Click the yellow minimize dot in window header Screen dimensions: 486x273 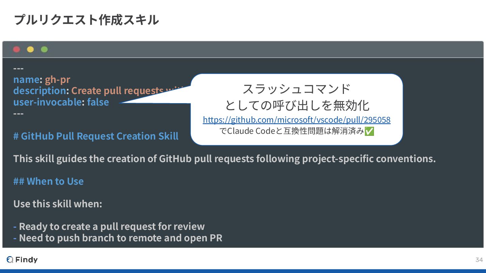coord(30,50)
